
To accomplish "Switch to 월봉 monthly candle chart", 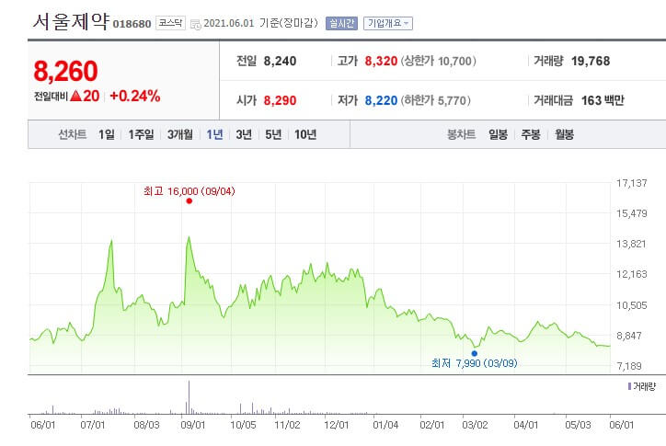I will [x=564, y=134].
